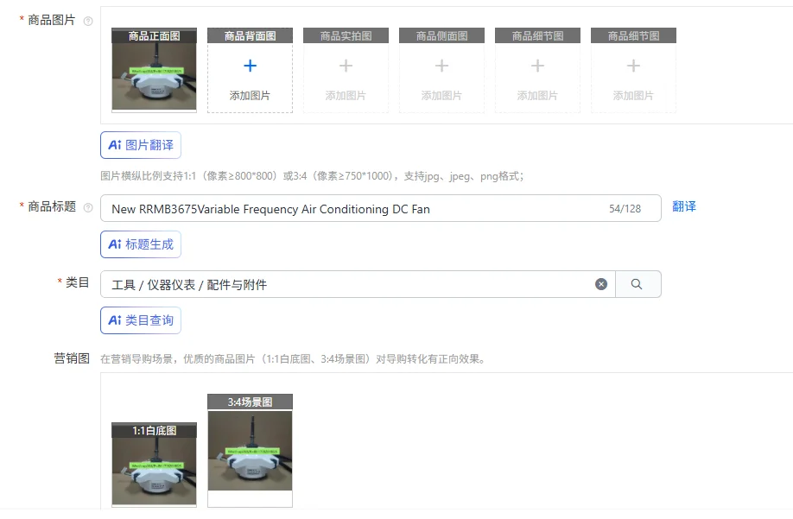The image size is (793, 519).
Task: Click the 商品侧面图 header label
Action: [x=441, y=36]
